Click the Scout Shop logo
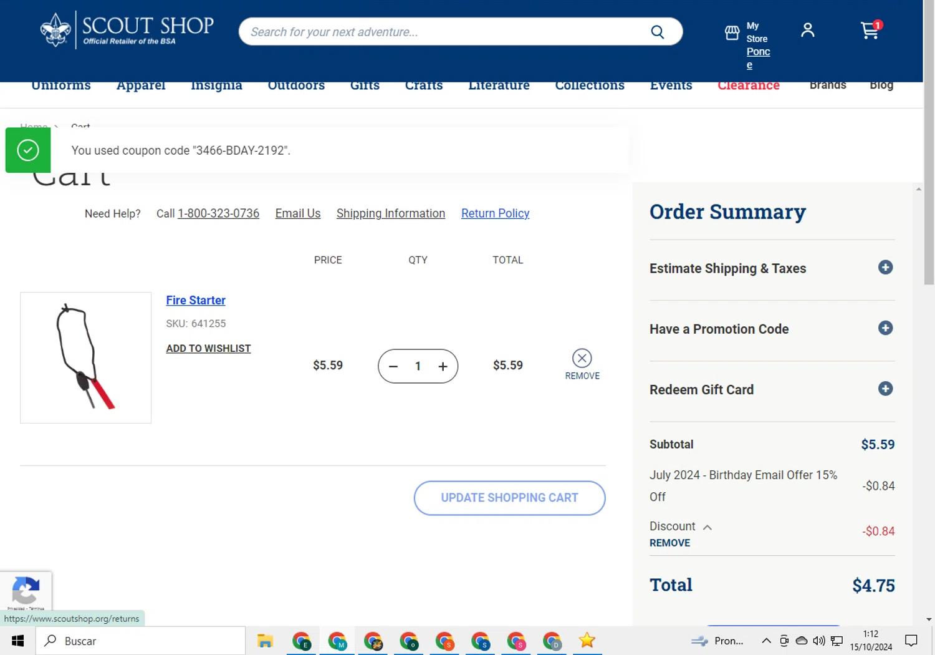 [127, 30]
